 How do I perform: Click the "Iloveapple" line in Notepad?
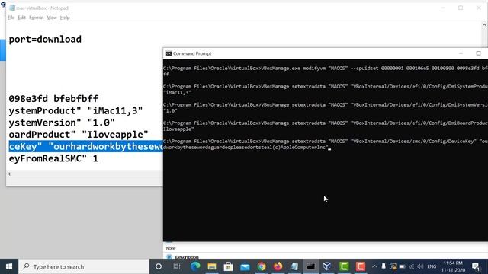pos(79,135)
